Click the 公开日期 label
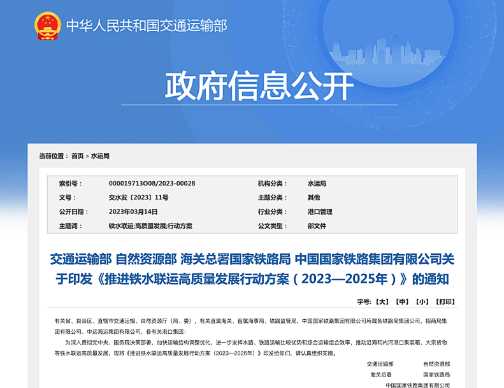504x388 pixels. 74,212
